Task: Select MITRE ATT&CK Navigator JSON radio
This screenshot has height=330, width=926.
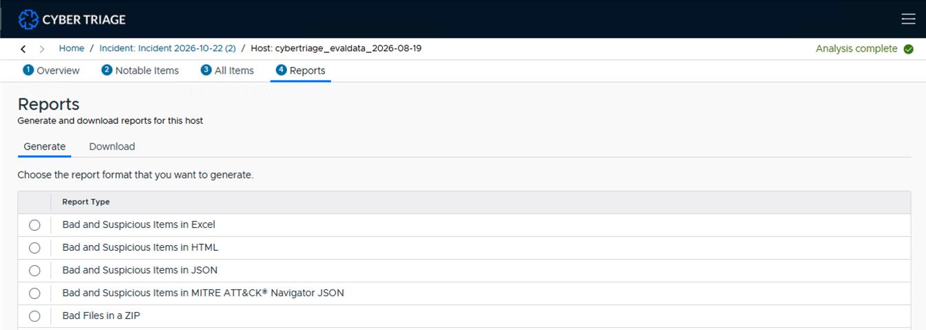Action: click(x=34, y=293)
